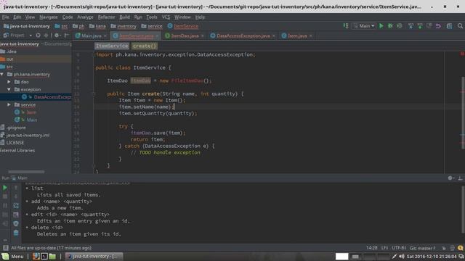Image resolution: width=465 pixels, height=261 pixels.
Task: Open the Navigate menu
Action: 49,17
